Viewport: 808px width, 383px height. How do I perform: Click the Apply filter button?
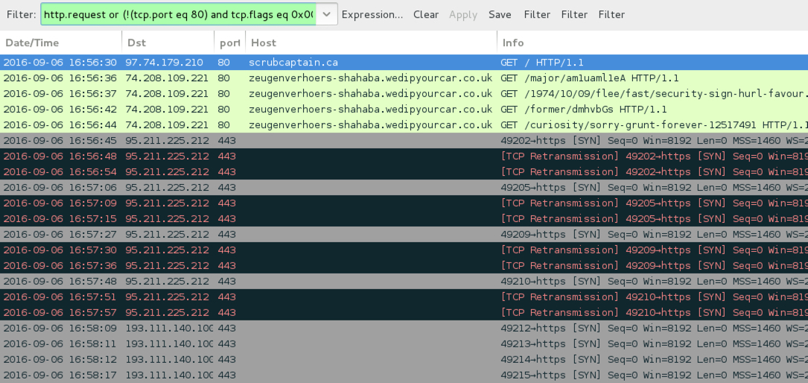coord(463,14)
